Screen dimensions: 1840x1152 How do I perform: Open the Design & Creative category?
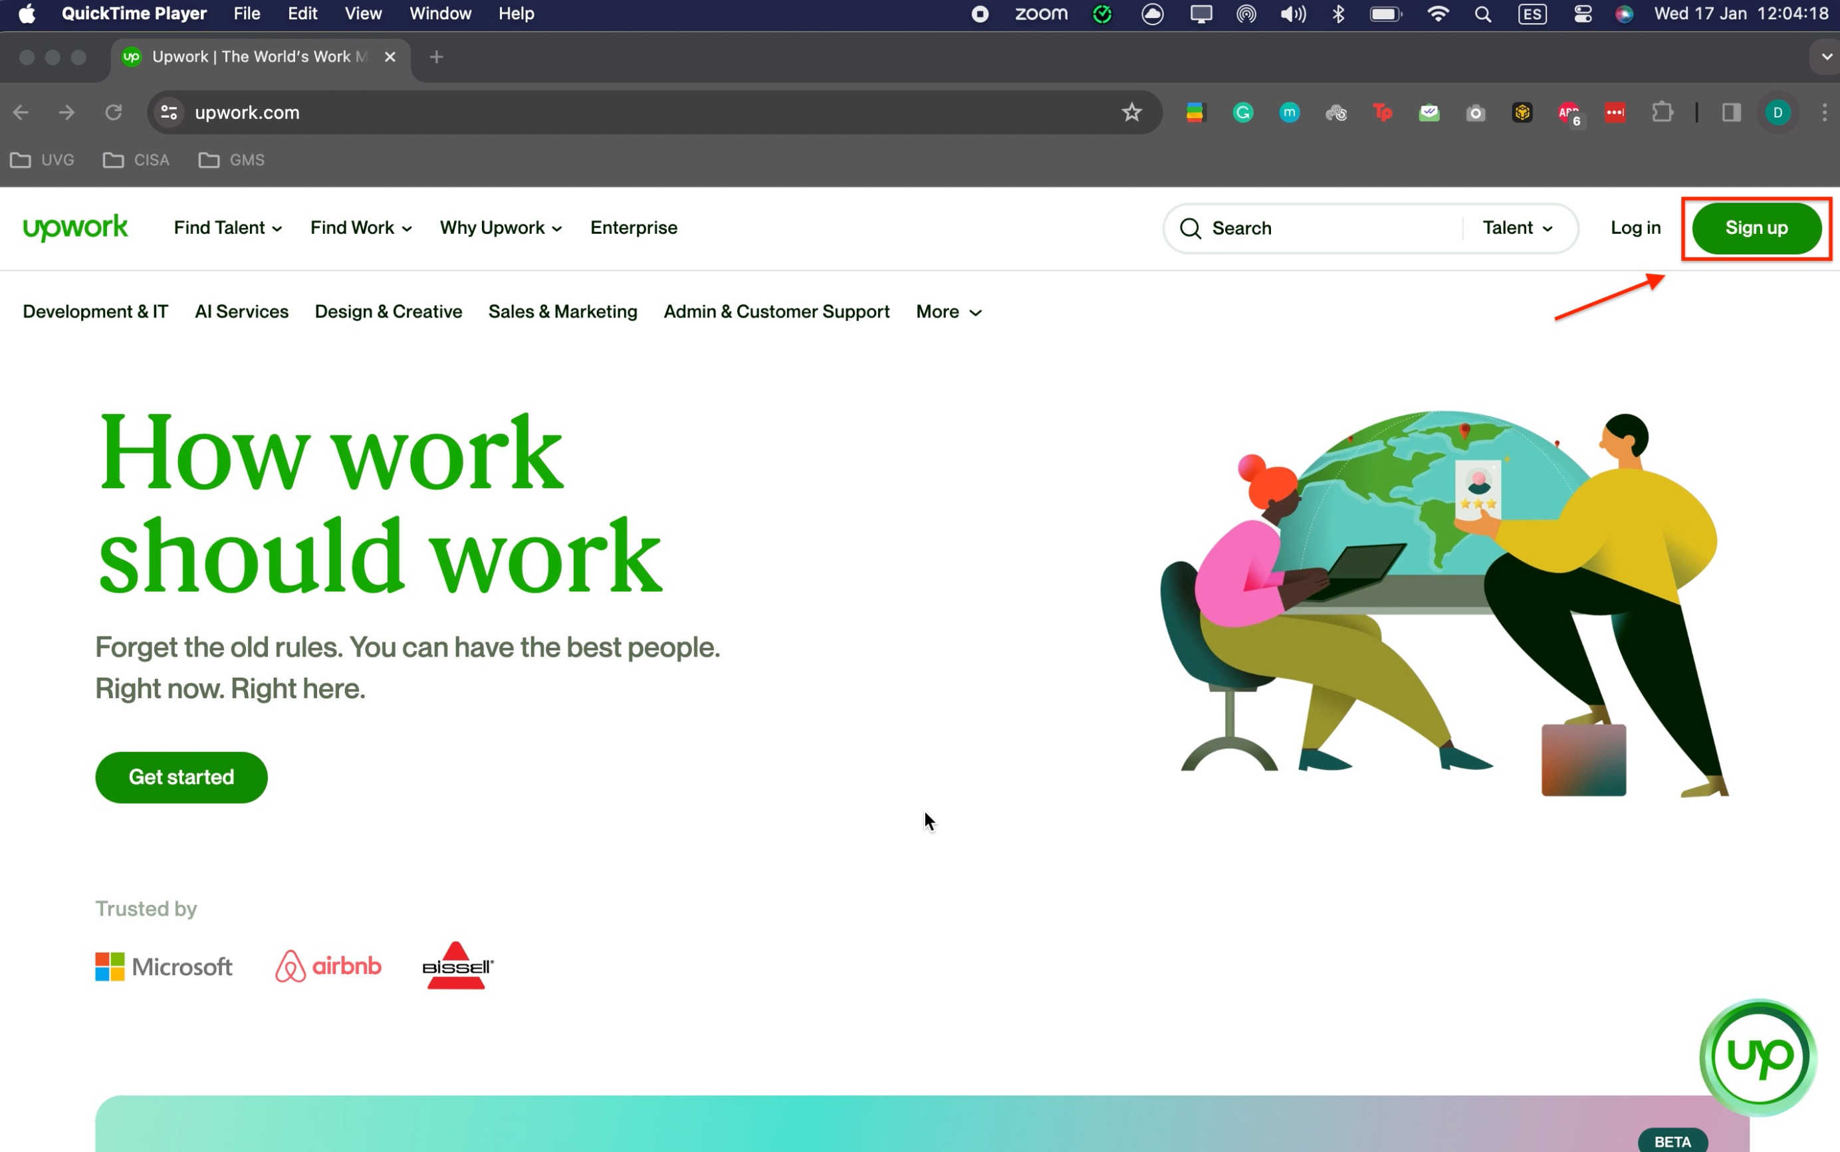click(389, 312)
